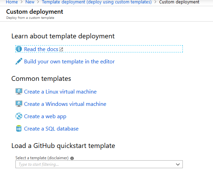Open the Template deployment breadcrumb item

[x=96, y=2]
